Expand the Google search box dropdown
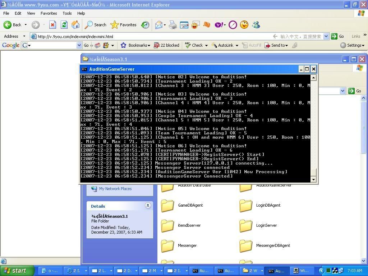The width and height of the screenshot is (368, 276). [79, 45]
